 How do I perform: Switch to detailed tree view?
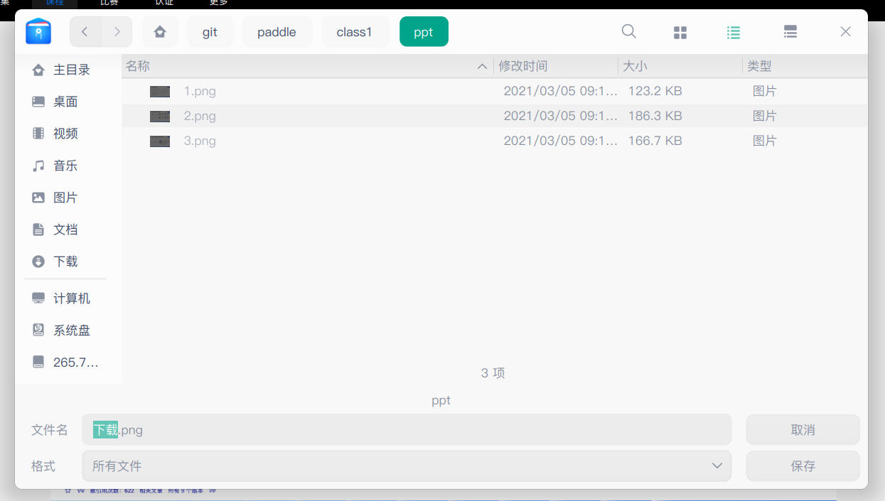tap(790, 32)
